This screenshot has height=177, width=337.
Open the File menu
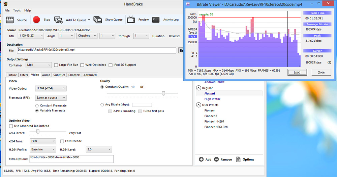coord(7,10)
